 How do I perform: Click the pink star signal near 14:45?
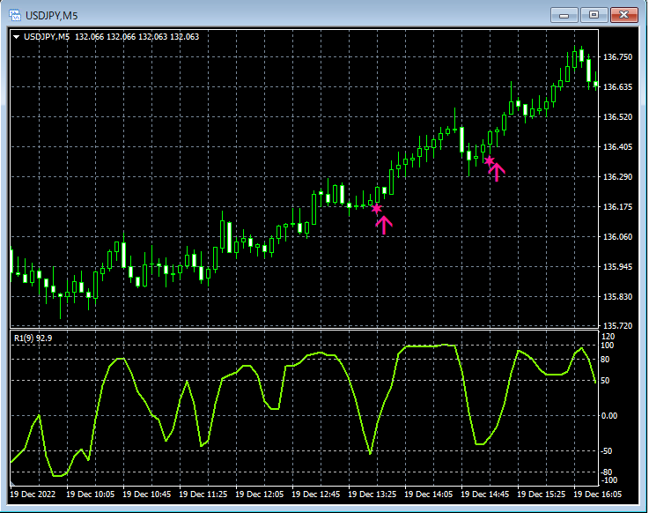tap(490, 160)
